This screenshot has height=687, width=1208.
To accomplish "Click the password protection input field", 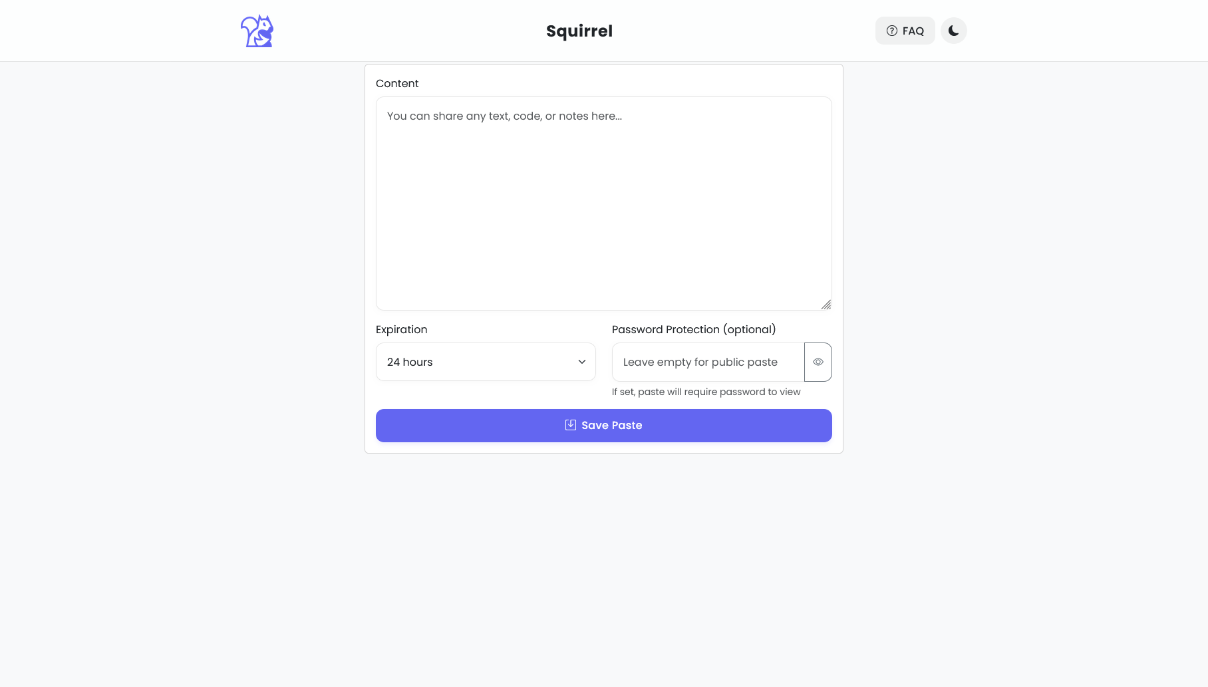I will (x=708, y=362).
